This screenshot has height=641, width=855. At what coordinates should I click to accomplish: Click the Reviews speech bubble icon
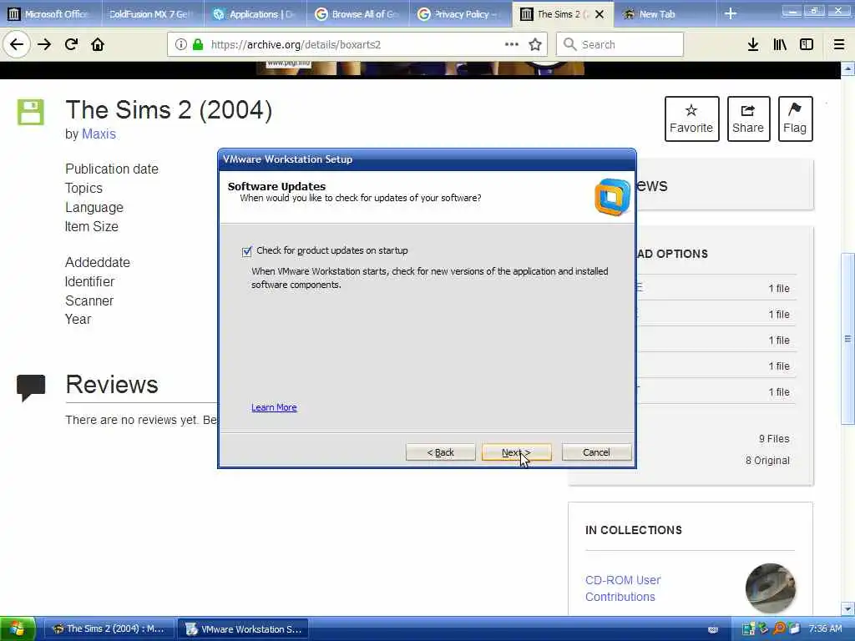[x=31, y=388]
